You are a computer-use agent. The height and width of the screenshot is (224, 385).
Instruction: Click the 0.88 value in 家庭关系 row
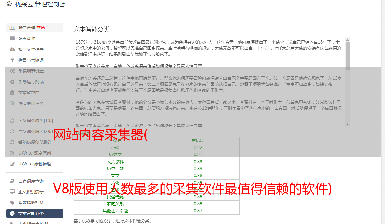click(198, 204)
